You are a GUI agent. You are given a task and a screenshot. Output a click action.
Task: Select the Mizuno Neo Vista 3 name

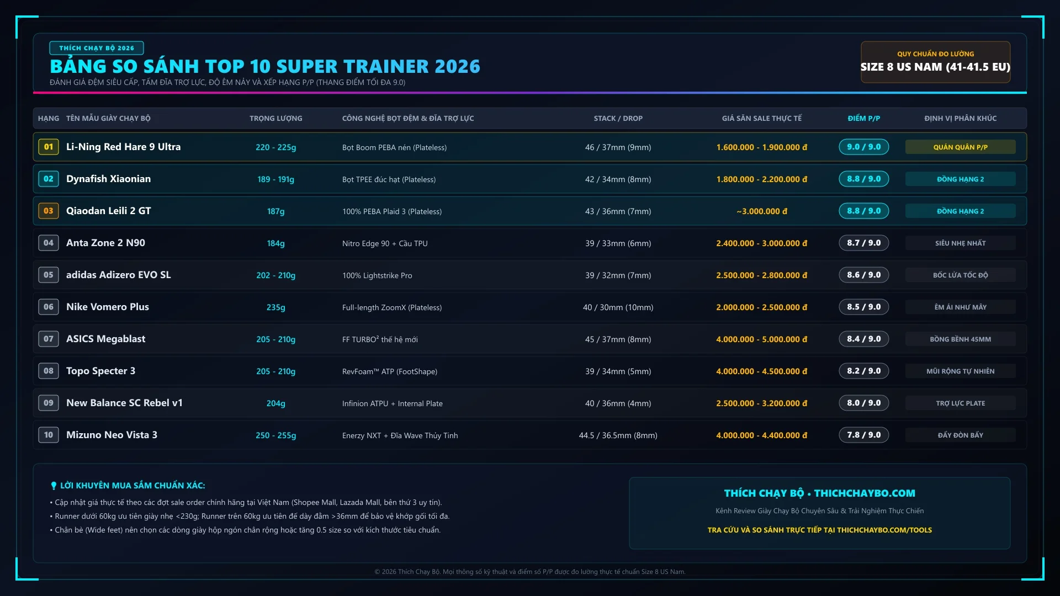112,435
